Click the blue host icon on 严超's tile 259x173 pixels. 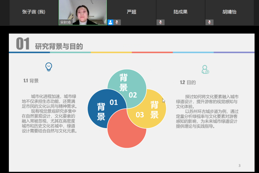111,22
